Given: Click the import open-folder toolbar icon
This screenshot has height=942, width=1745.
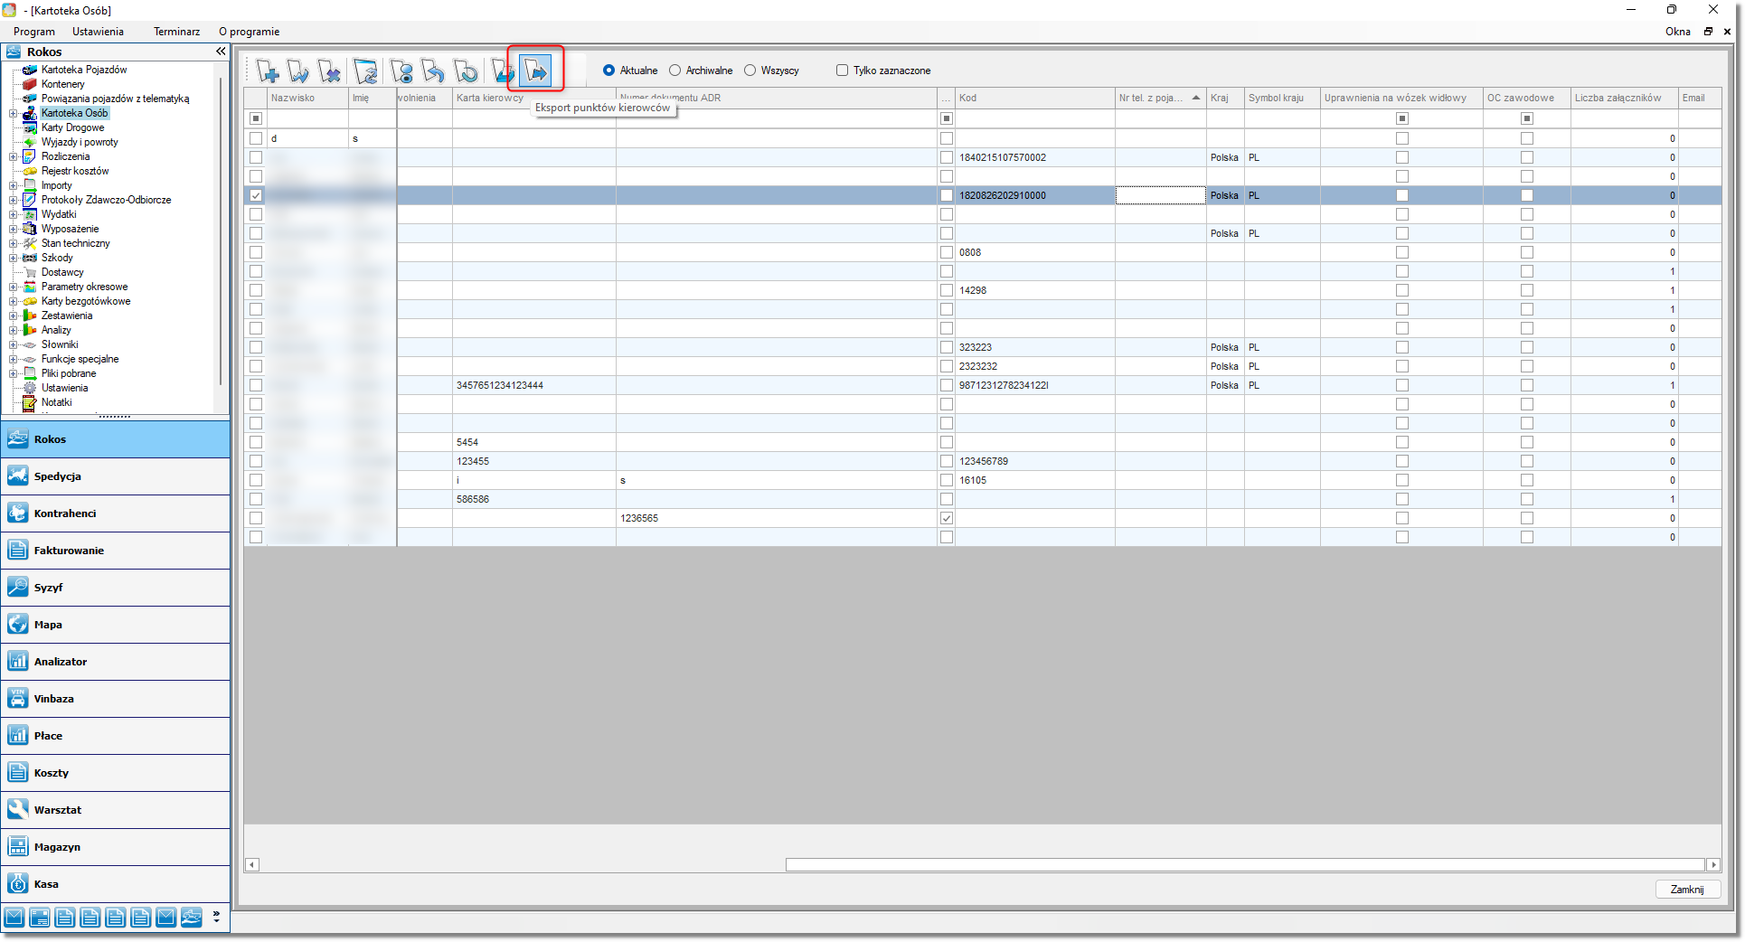Looking at the screenshot, I should [503, 71].
